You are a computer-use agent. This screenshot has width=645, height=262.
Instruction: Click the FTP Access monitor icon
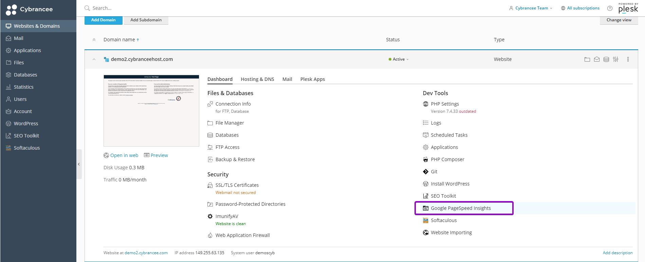pos(210,147)
